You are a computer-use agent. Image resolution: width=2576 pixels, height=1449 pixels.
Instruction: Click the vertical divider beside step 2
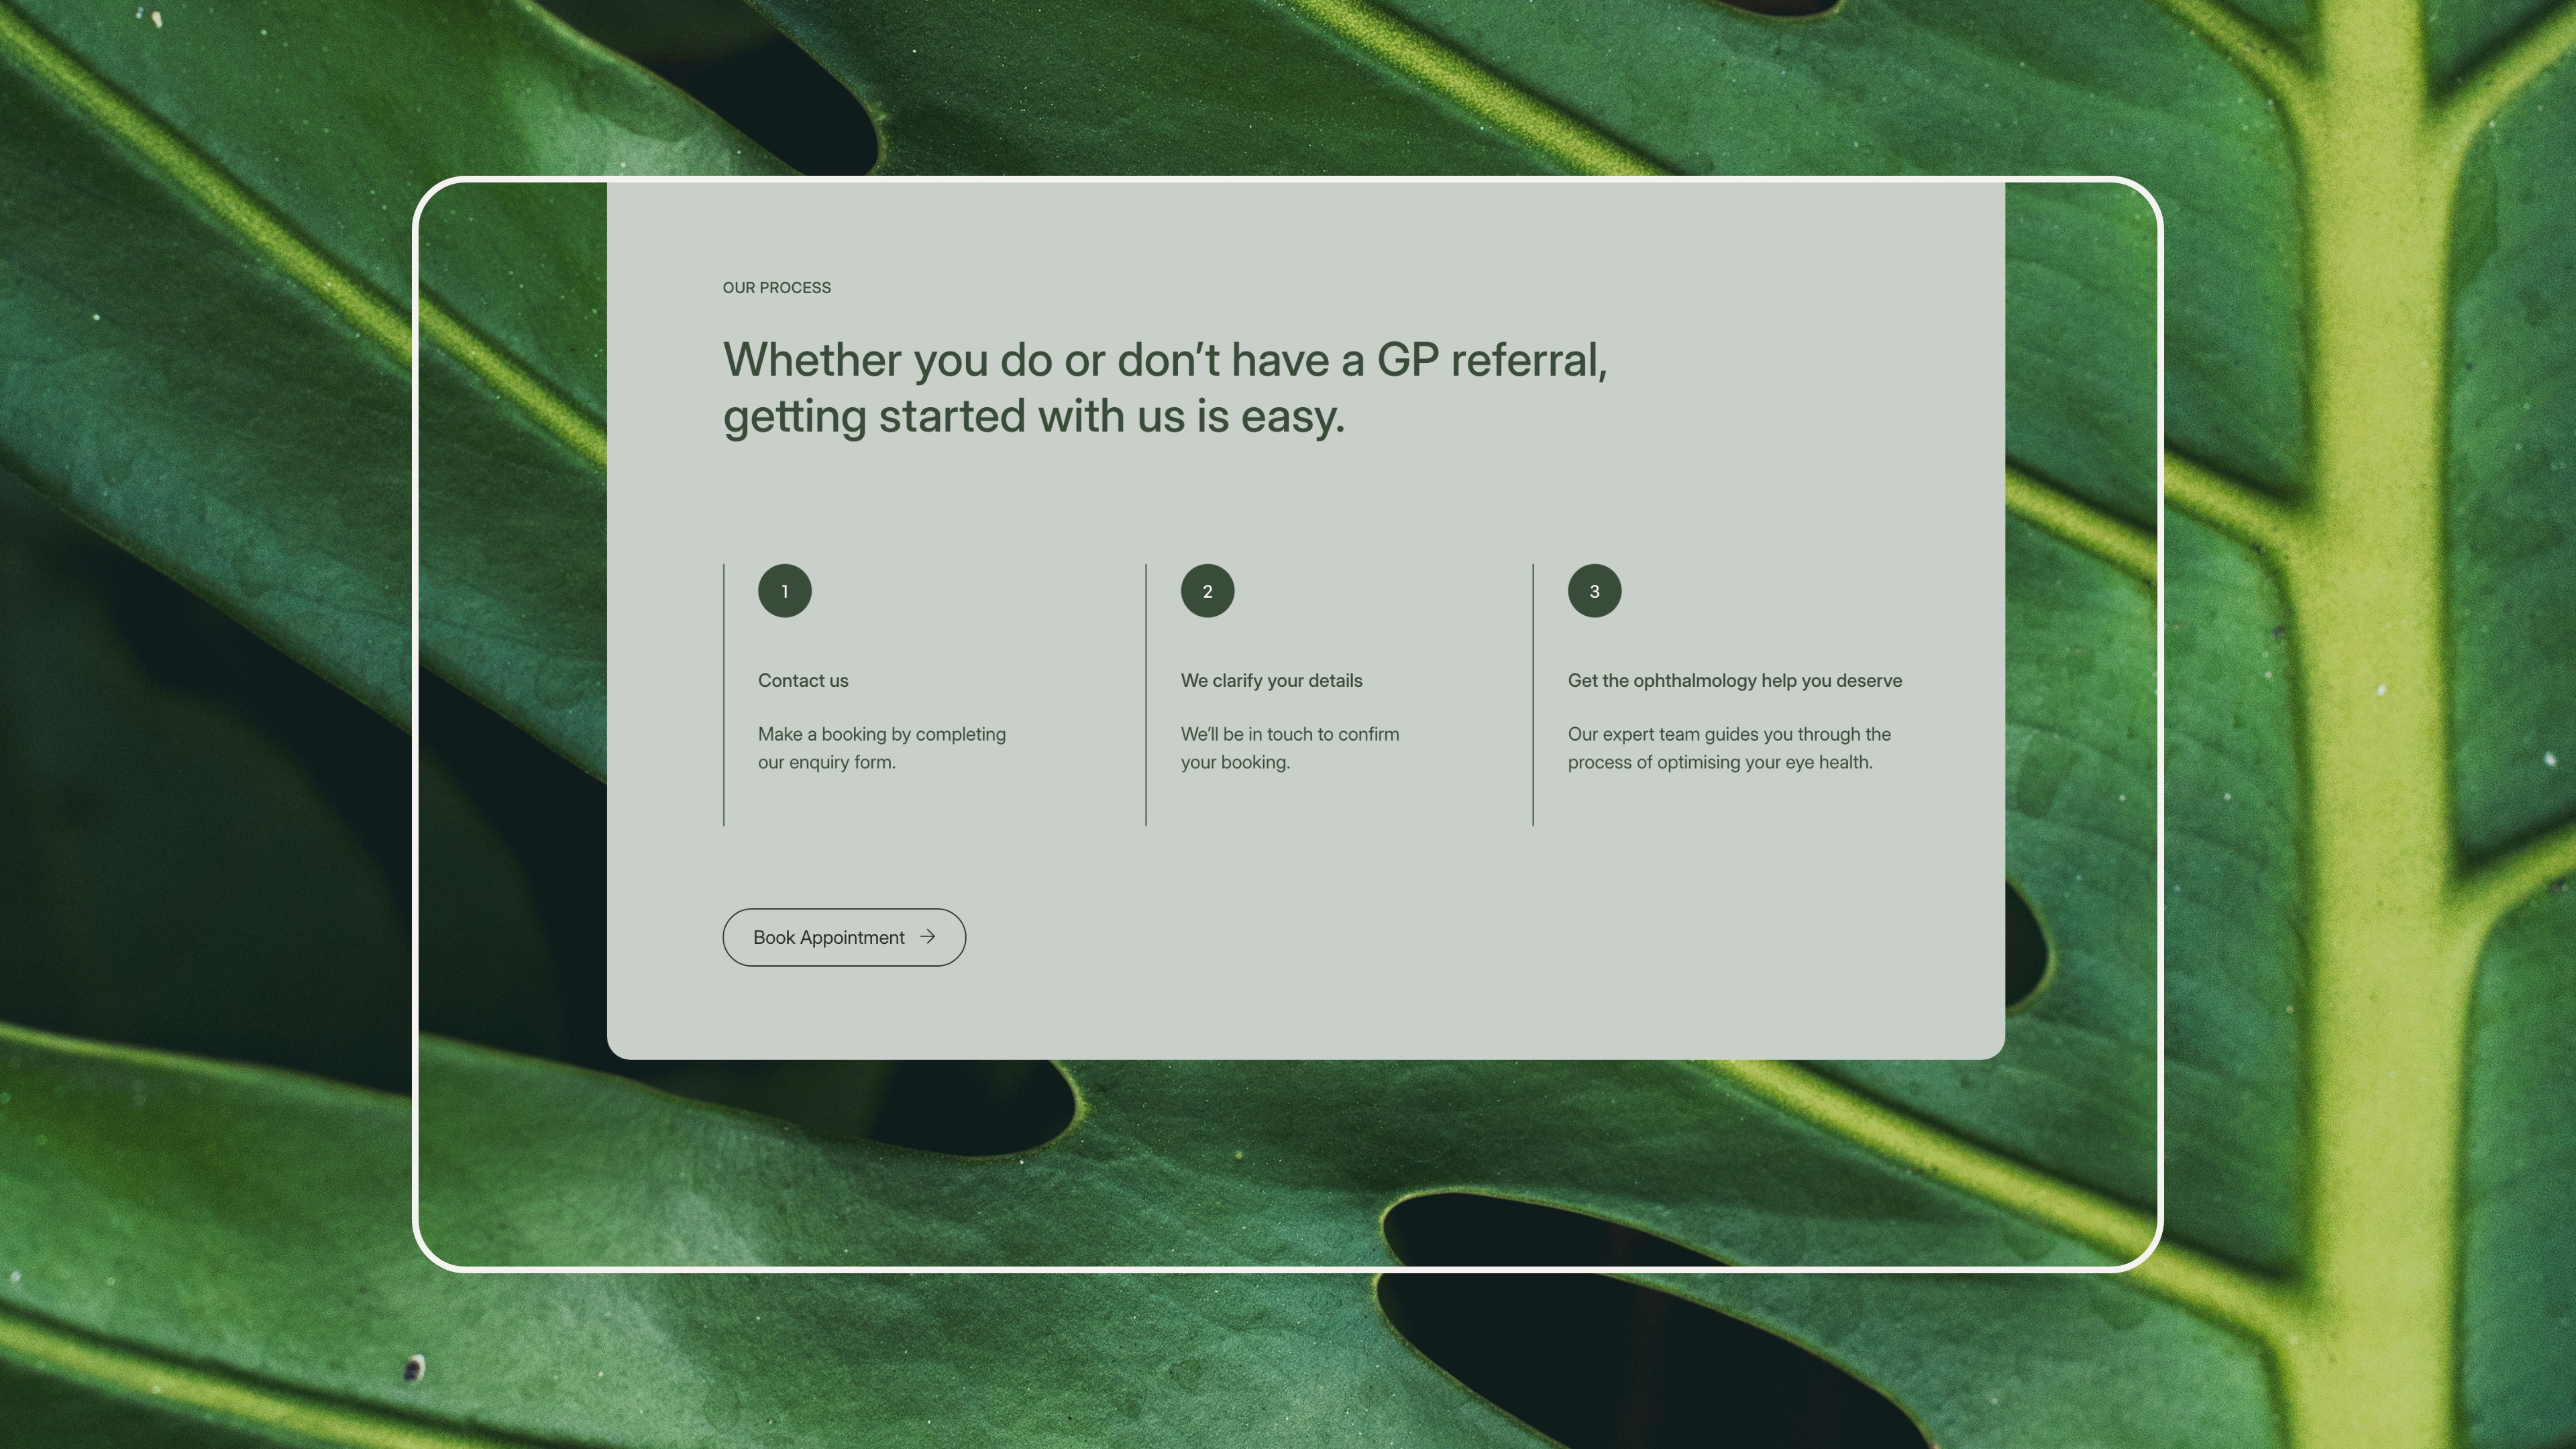click(1146, 695)
